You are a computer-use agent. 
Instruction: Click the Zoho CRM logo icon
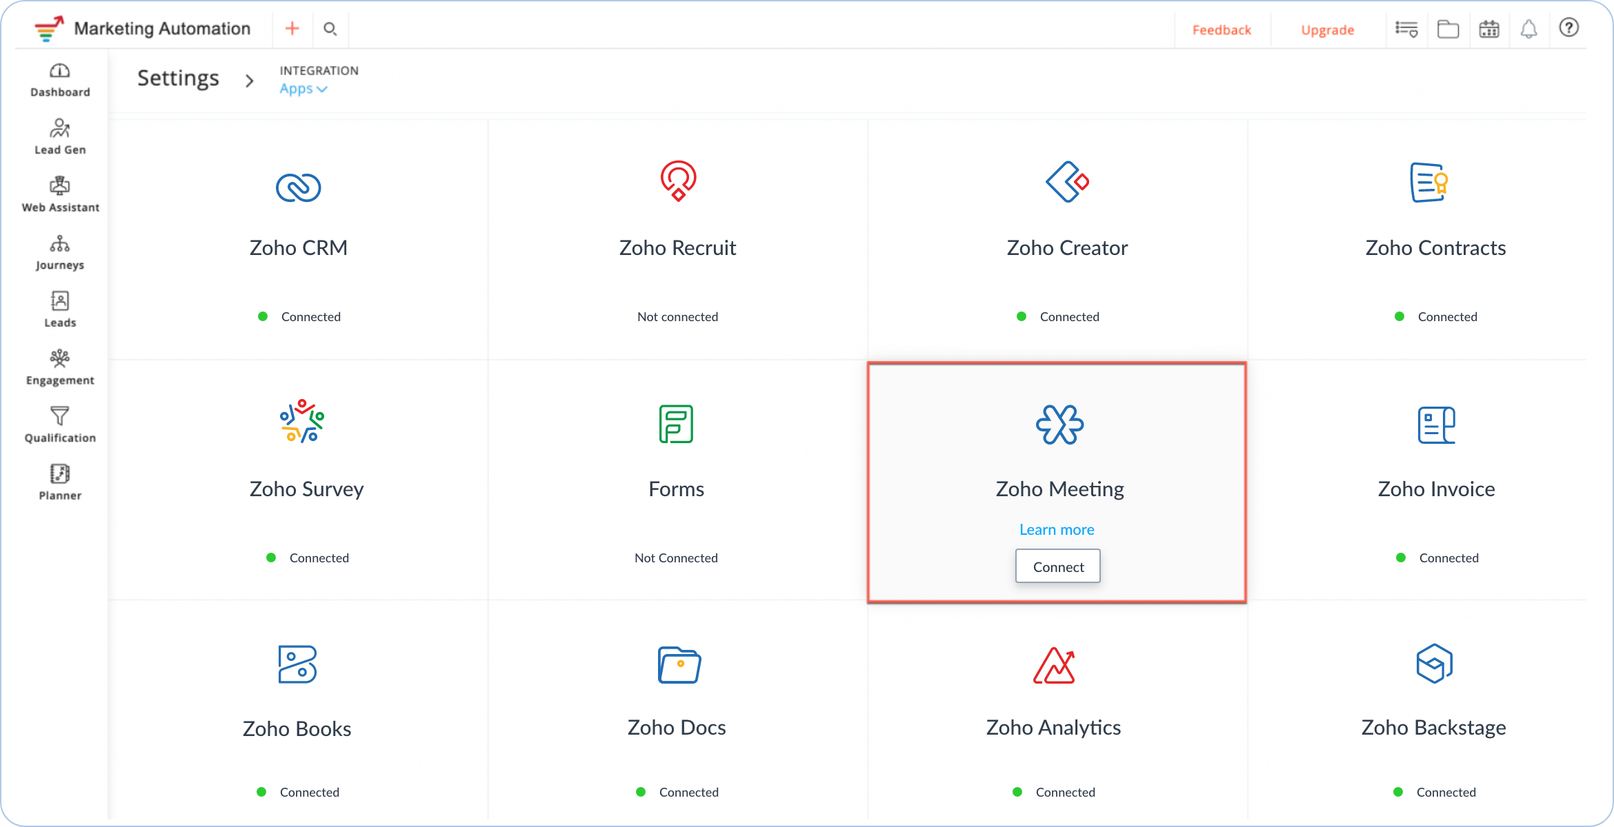[298, 187]
